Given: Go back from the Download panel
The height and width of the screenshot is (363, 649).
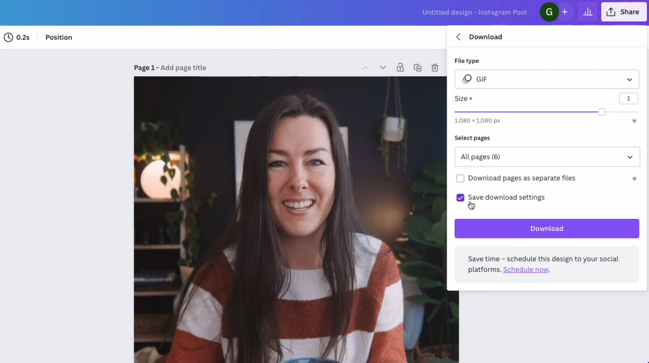Looking at the screenshot, I should click(x=458, y=37).
